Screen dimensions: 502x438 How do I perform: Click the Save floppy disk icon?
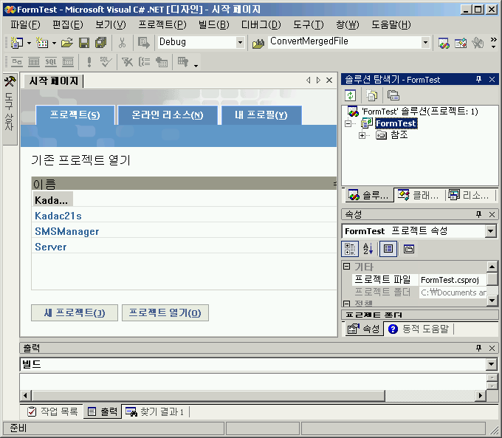click(84, 42)
